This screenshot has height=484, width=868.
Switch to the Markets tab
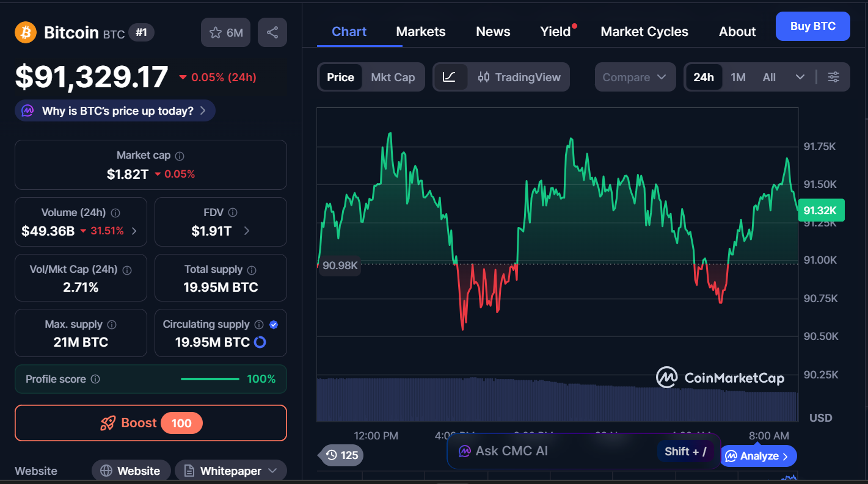tap(420, 31)
